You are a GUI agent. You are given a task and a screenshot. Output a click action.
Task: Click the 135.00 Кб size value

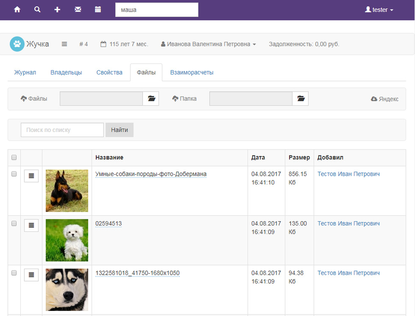coord(297,228)
